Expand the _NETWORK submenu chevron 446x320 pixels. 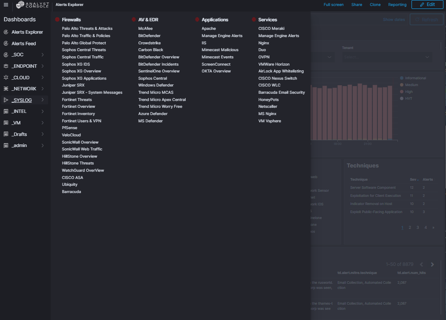tap(43, 89)
